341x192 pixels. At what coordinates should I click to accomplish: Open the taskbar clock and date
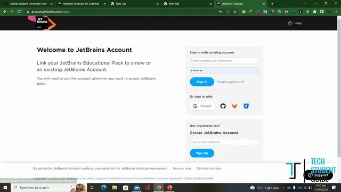(x=321, y=187)
